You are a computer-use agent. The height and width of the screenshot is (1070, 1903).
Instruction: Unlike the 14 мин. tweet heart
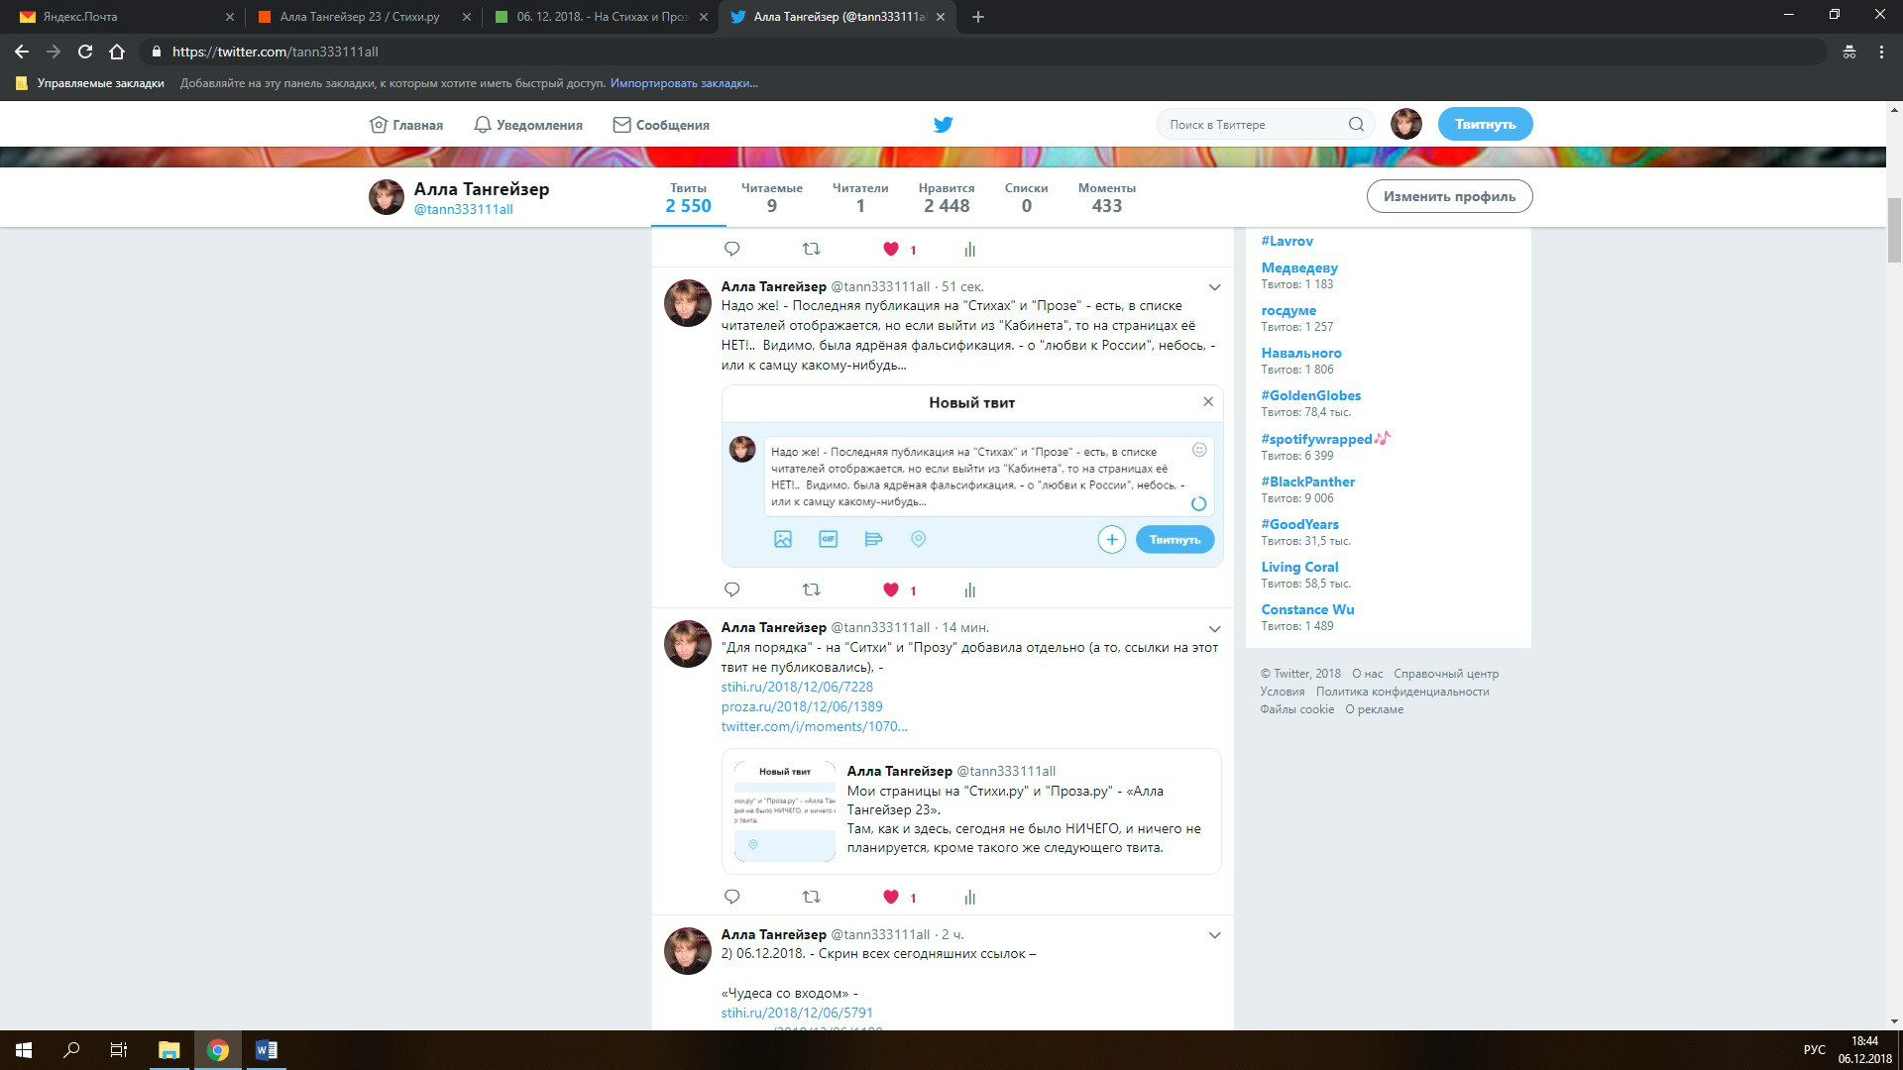coord(891,897)
